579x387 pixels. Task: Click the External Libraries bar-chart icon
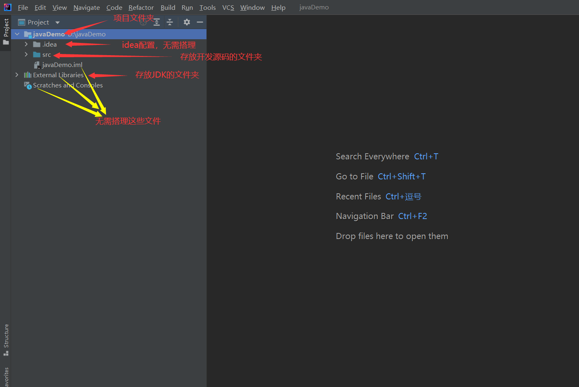(x=28, y=75)
